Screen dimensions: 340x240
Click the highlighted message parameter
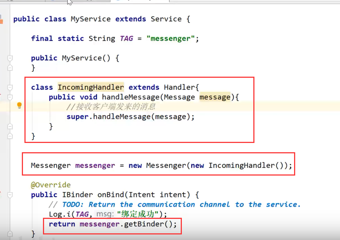click(215, 97)
